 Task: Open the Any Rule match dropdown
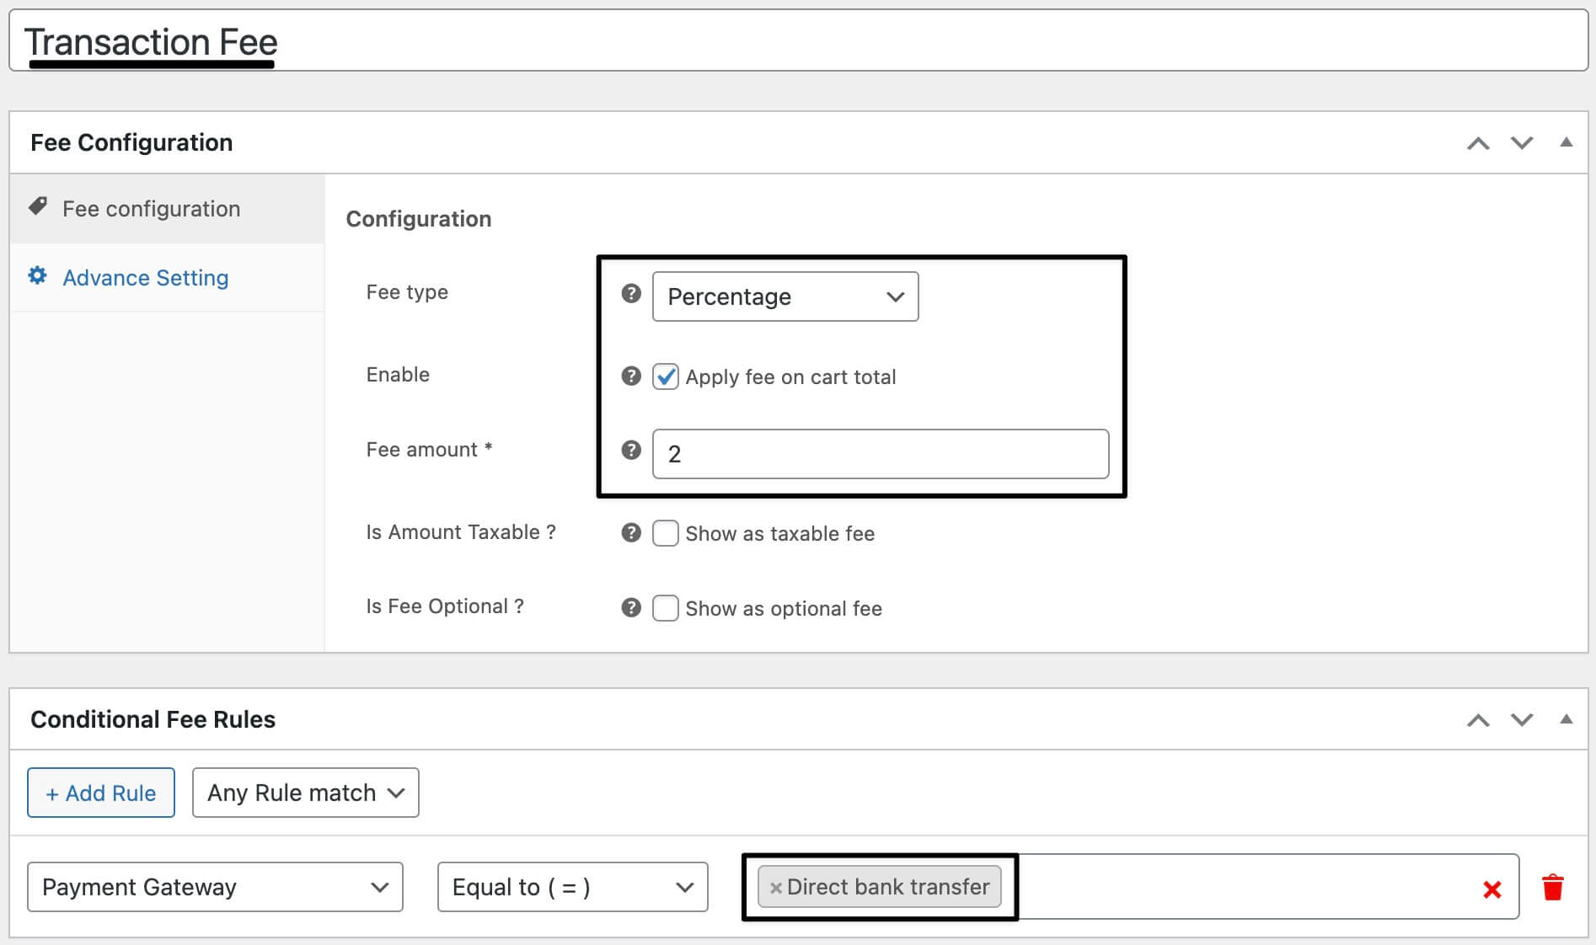tap(305, 792)
